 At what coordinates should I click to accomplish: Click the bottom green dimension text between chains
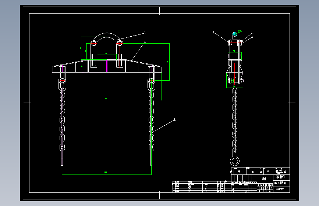(106, 172)
